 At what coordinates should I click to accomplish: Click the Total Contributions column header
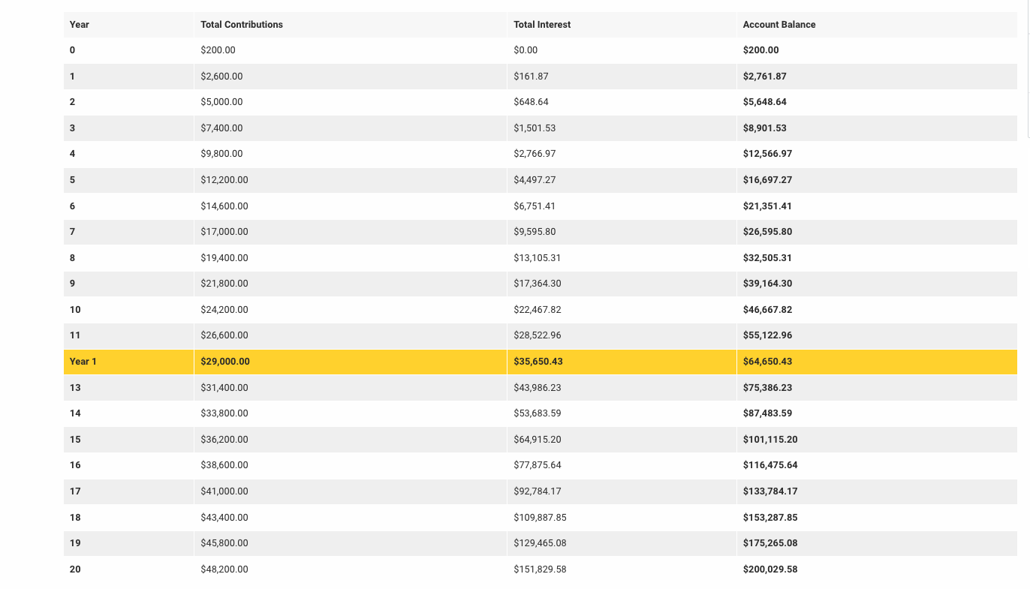pyautogui.click(x=242, y=25)
